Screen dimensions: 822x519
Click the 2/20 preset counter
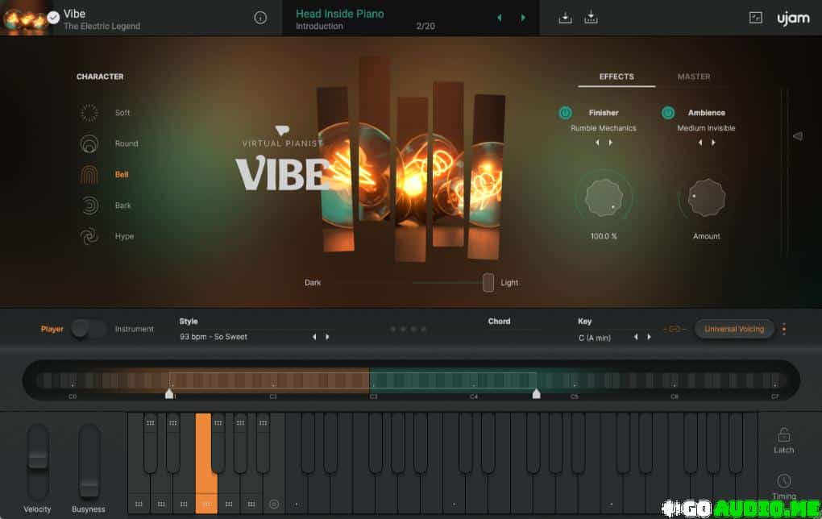426,26
